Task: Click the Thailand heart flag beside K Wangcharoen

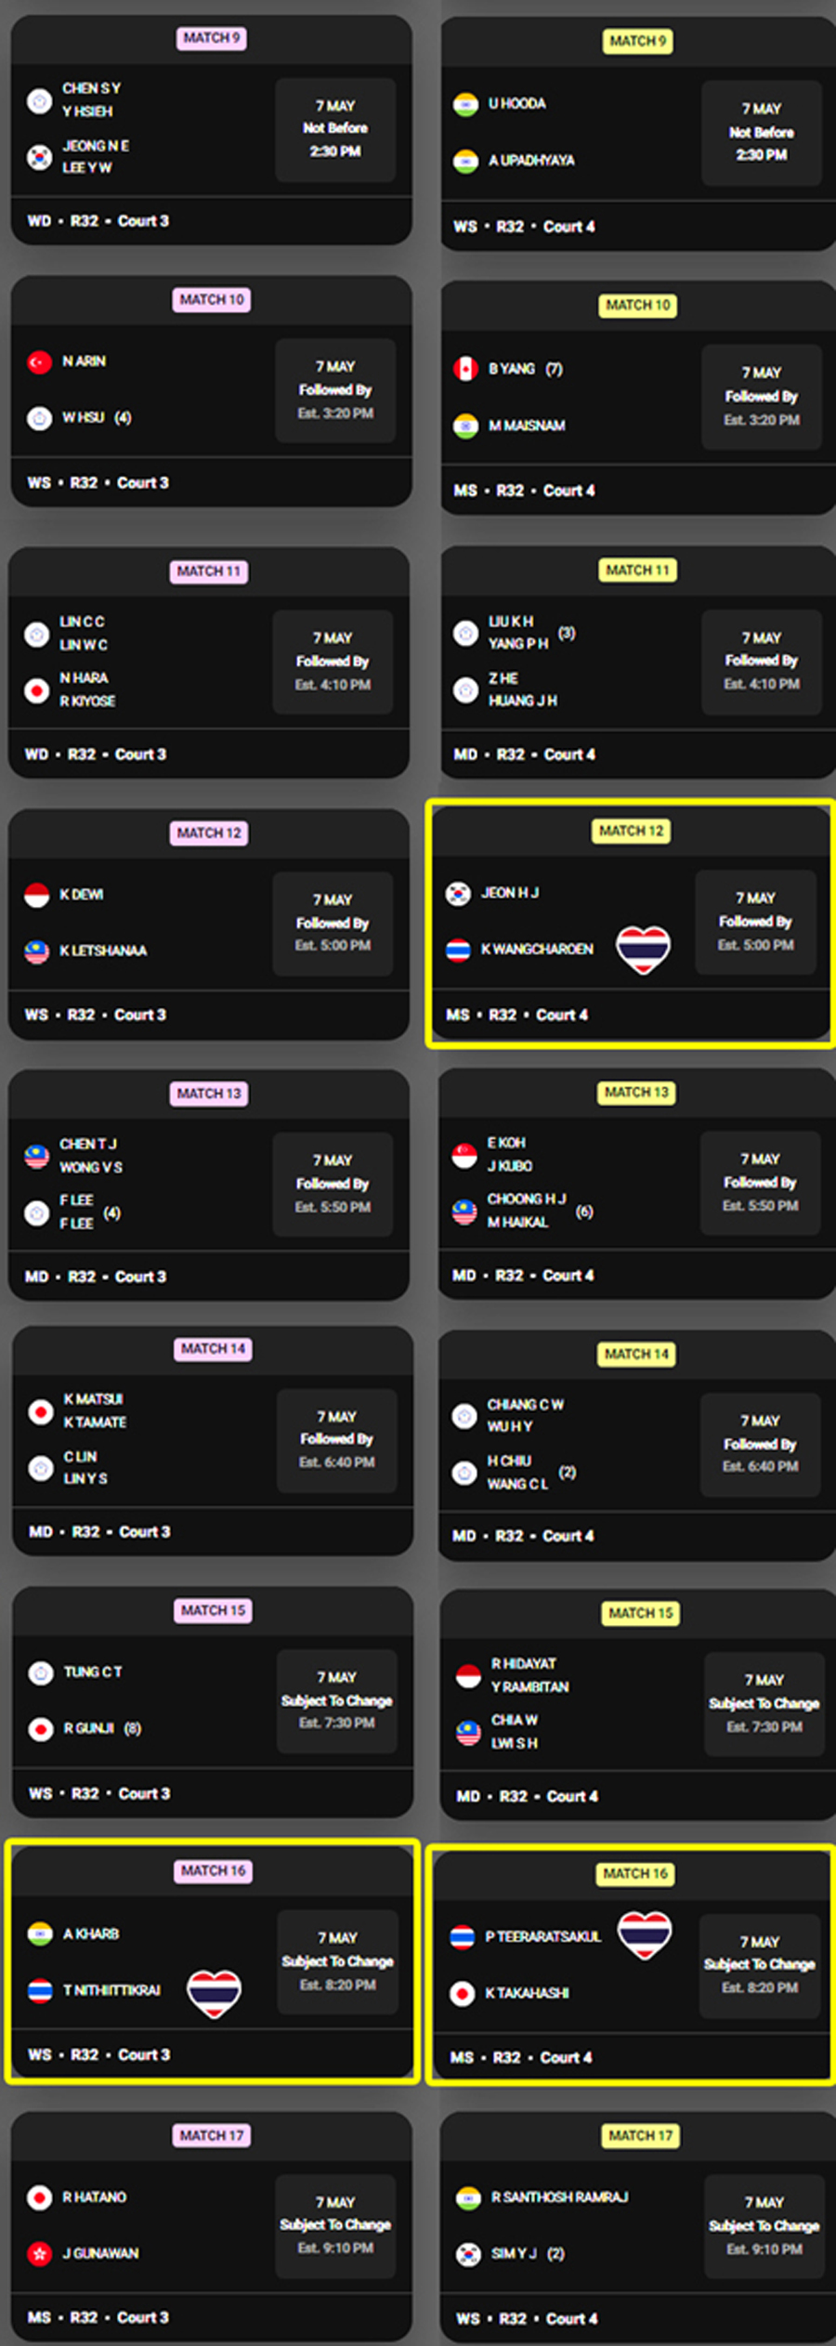Action: [x=644, y=950]
